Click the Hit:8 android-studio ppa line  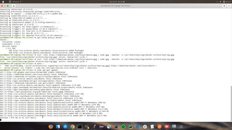(x=46, y=87)
